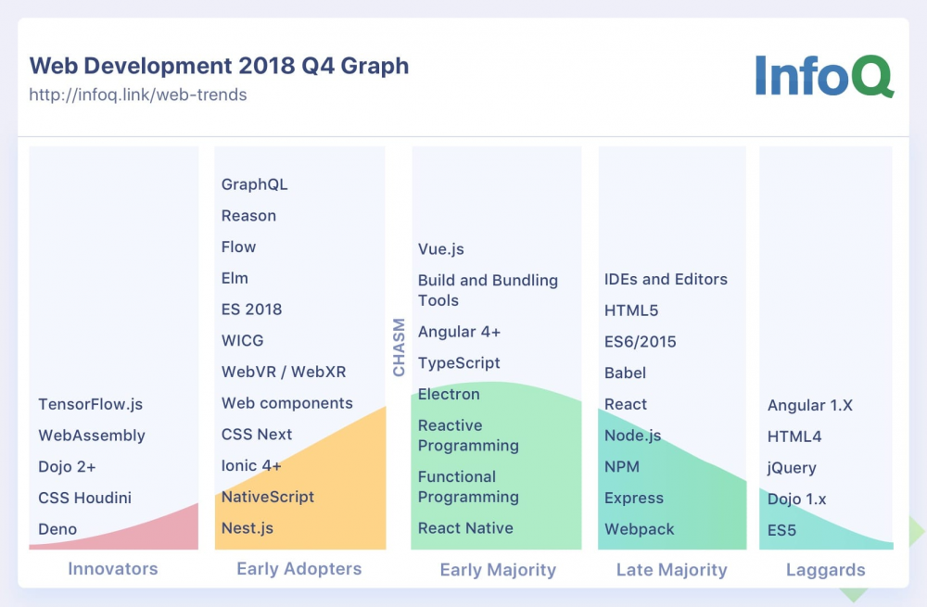Click the Laggards column header
This screenshot has width=927, height=607.
(x=825, y=569)
